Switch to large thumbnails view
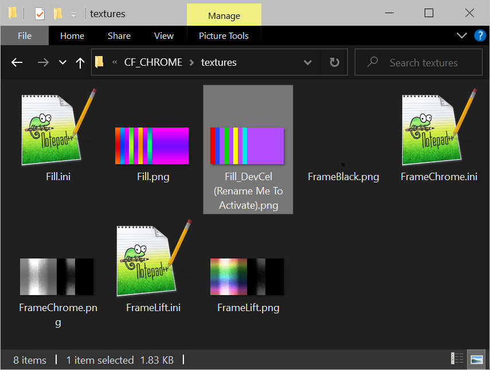Screen dimensions: 490x370 tap(476, 358)
